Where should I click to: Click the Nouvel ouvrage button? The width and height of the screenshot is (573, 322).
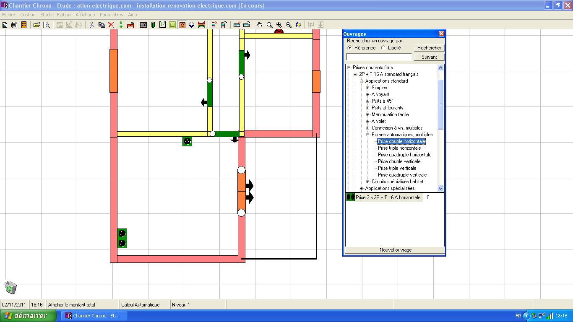tap(395, 250)
